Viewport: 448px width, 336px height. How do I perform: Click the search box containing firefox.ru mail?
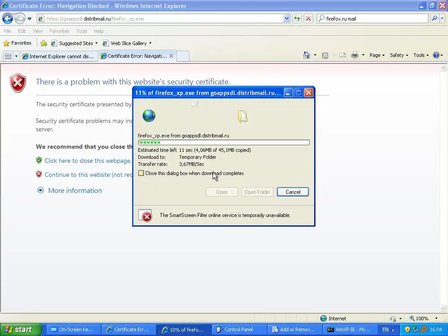[x=373, y=19]
